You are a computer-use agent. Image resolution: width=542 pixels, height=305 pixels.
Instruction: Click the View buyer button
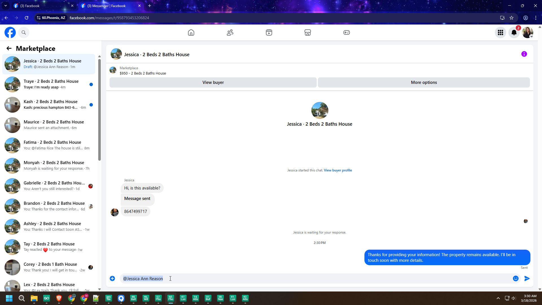click(213, 82)
